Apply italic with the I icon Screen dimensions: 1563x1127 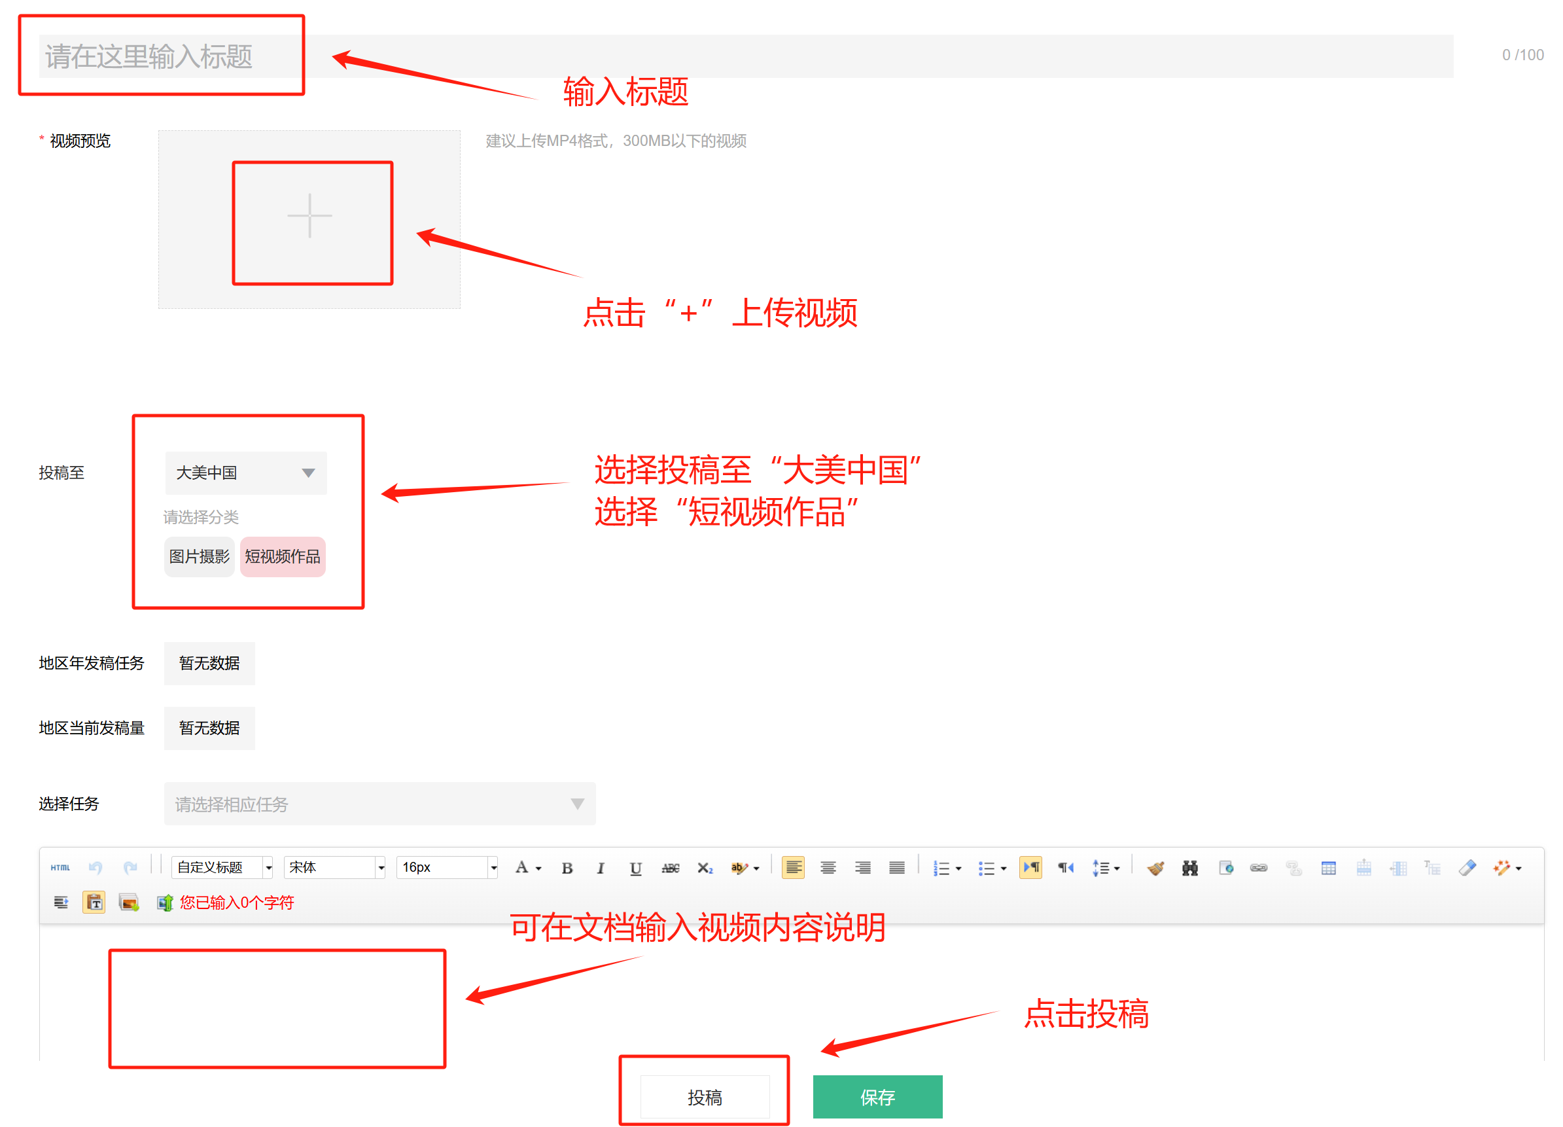pyautogui.click(x=600, y=868)
